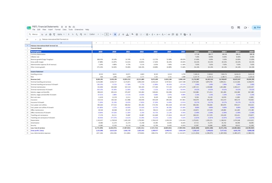
Task: Open the zoom level dropdown
Action: tap(61, 34)
